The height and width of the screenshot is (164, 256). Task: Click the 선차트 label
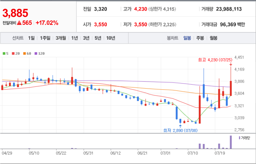click(x=18, y=38)
